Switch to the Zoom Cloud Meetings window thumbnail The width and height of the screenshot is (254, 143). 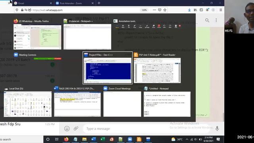coord(122,104)
